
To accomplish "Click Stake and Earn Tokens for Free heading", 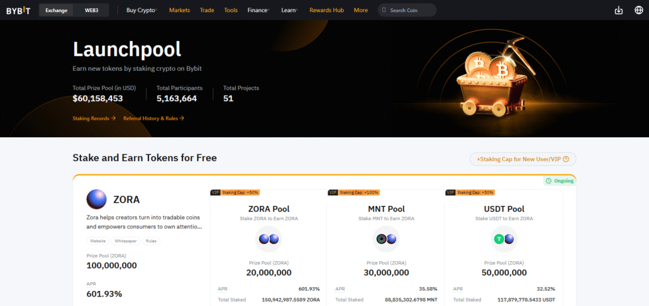I will (145, 158).
